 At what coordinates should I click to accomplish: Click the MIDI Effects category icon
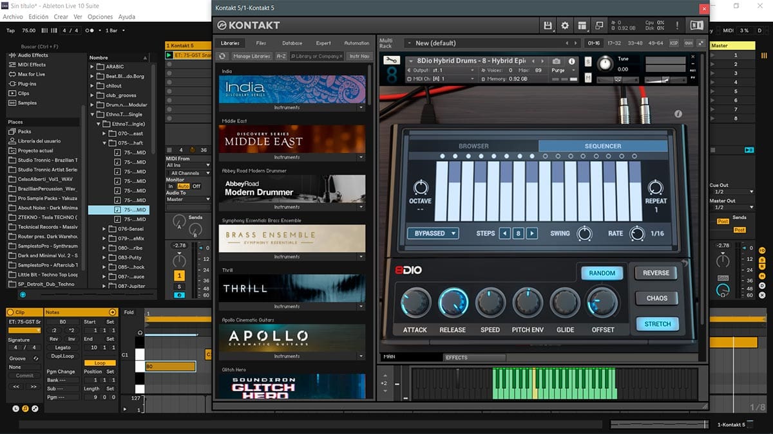[12, 64]
